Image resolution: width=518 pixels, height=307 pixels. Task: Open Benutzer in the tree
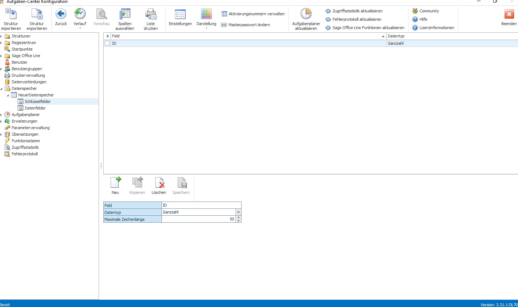(19, 62)
